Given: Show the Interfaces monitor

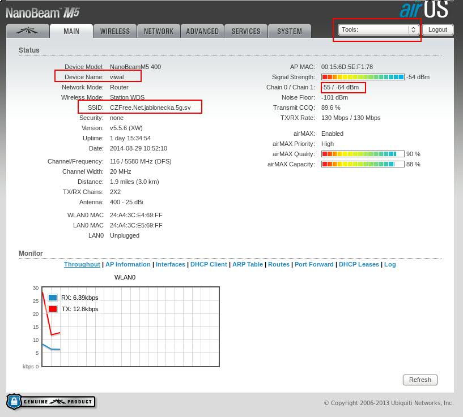Looking at the screenshot, I should tap(171, 264).
